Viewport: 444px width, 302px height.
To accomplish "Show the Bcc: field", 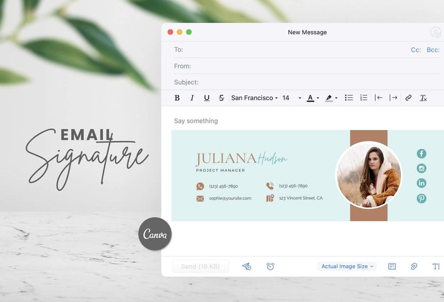I will 433,50.
